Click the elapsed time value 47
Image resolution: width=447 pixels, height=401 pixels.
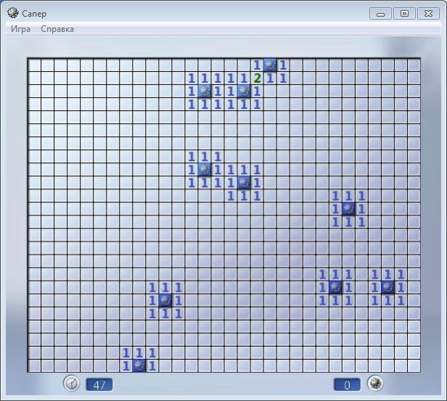click(99, 385)
